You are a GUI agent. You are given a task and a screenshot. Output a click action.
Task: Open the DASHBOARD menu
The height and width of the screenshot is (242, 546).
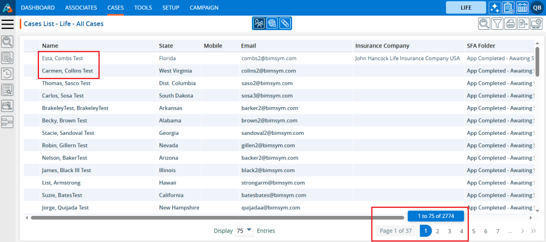(x=38, y=7)
